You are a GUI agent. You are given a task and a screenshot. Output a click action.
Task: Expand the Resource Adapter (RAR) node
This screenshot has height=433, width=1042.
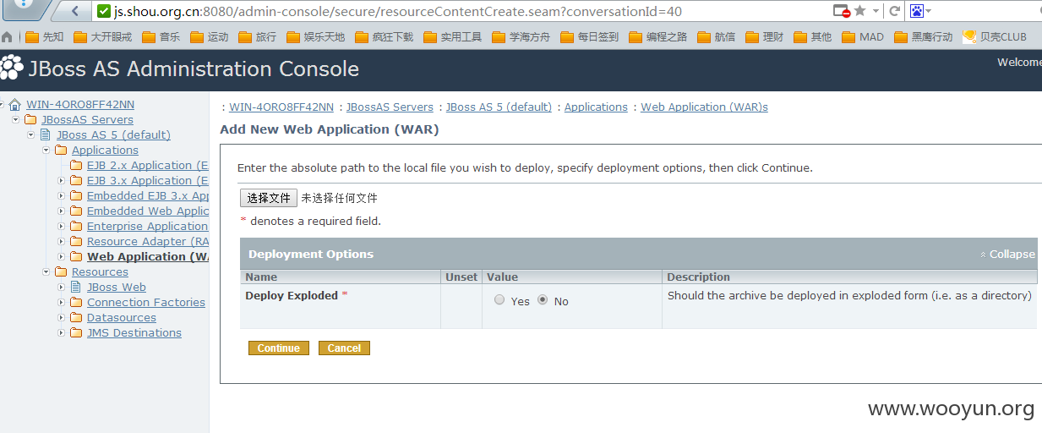pyautogui.click(x=62, y=242)
